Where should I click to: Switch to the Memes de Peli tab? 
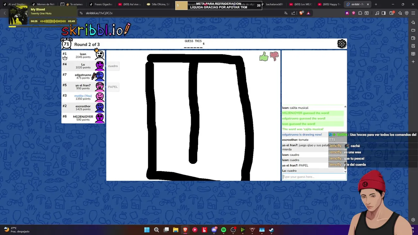[43, 4]
